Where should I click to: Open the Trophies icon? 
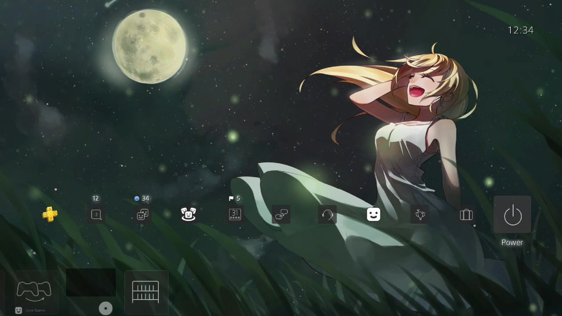click(420, 214)
